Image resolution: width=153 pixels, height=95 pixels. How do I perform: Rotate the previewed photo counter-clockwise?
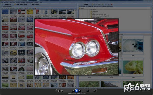pyautogui.click(x=58, y=91)
